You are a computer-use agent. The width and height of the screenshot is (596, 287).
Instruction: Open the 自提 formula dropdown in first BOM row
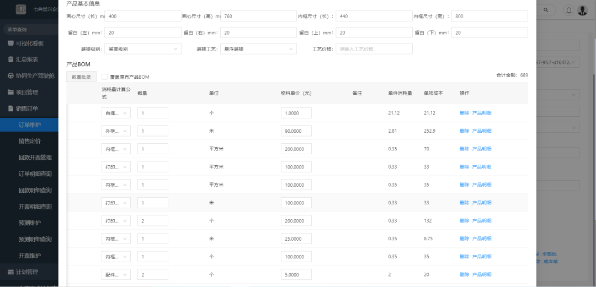pos(116,113)
